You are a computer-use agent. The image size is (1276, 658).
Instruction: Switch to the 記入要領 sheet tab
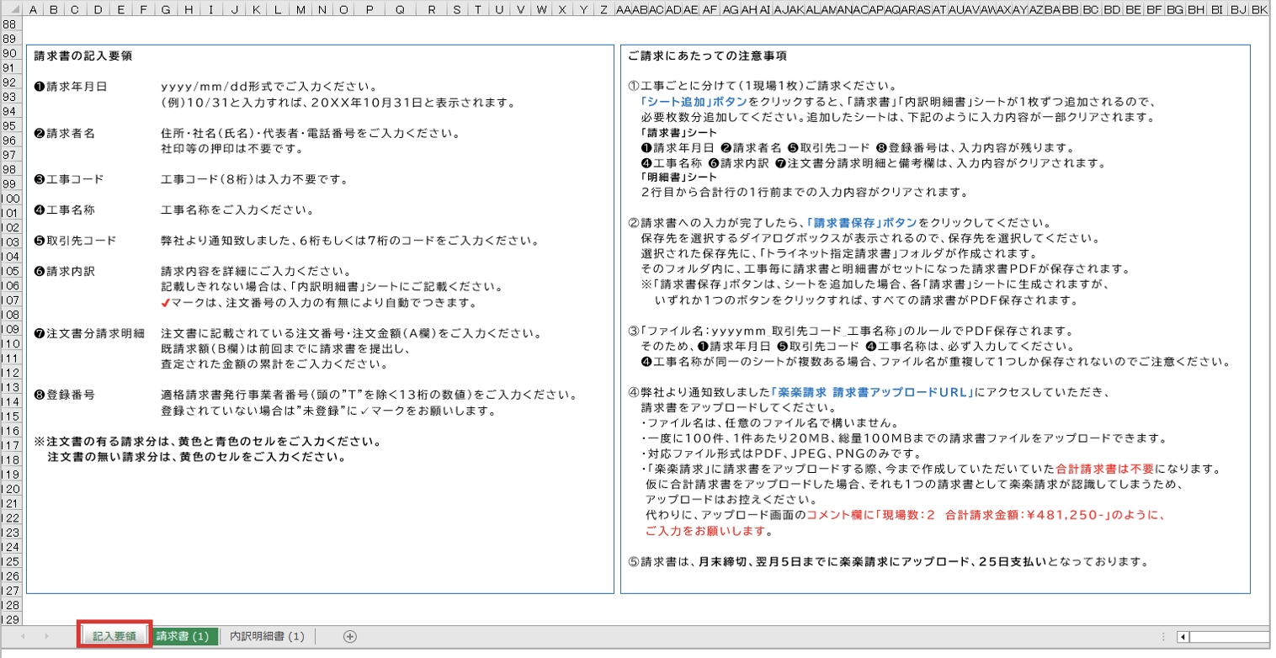point(114,637)
